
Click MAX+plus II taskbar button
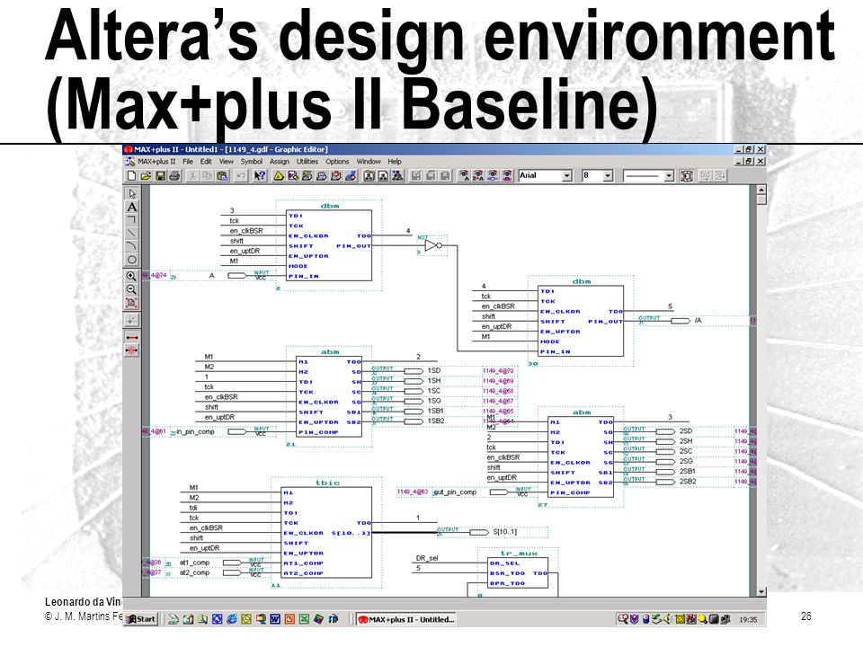[406, 619]
